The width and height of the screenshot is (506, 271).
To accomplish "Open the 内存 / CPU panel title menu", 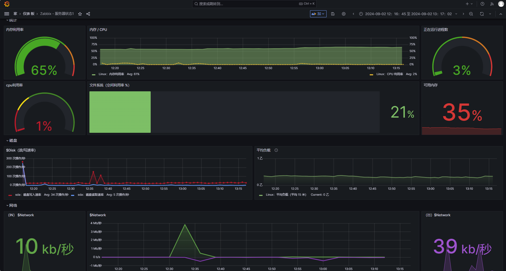I will pos(98,30).
